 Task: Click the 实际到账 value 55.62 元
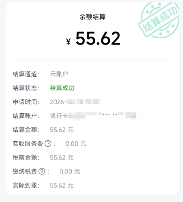[62, 186]
